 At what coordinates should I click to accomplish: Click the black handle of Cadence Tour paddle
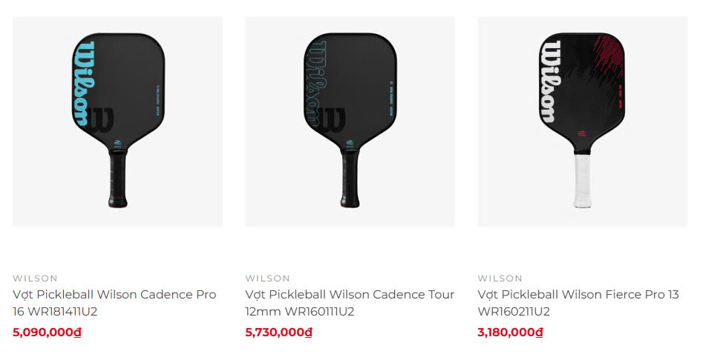[x=350, y=179]
